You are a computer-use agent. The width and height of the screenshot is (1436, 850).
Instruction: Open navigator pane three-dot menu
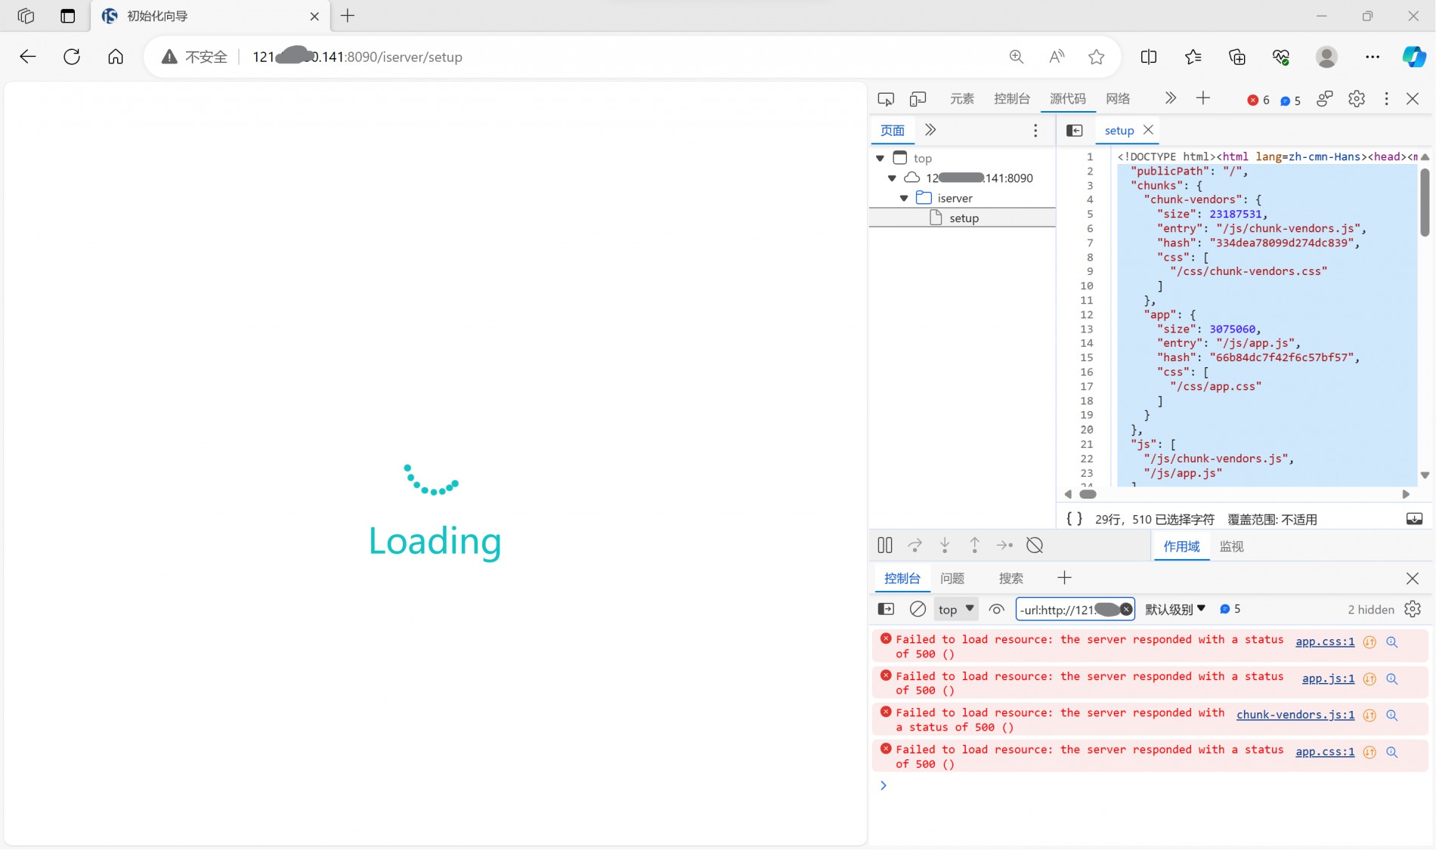(1035, 131)
